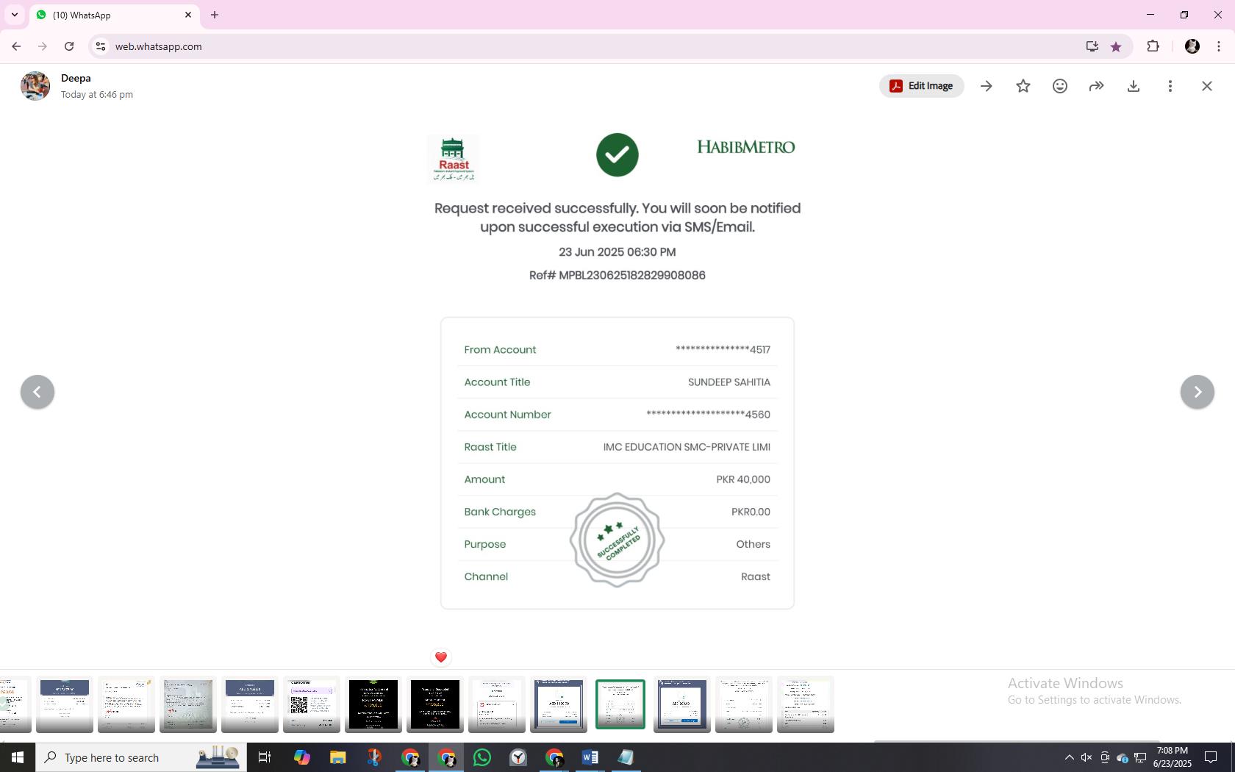
Task: Close the image viewer
Action: pyautogui.click(x=1207, y=86)
